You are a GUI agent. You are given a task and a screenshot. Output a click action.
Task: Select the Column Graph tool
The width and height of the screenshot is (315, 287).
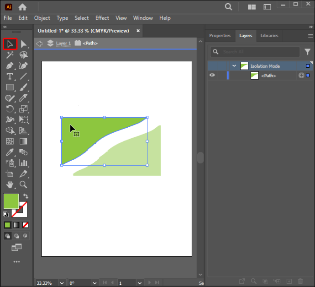pos(24,163)
